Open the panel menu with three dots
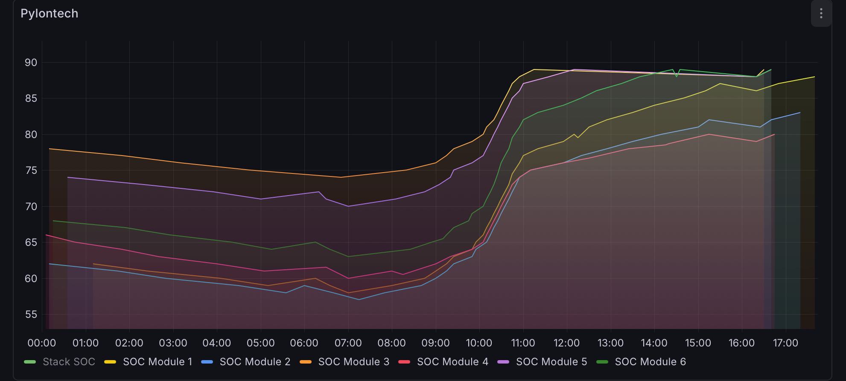846x381 pixels. tap(821, 14)
